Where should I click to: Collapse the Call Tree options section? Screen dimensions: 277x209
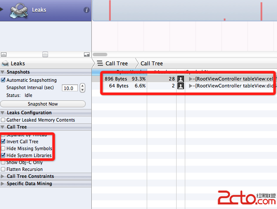pyautogui.click(x=3, y=127)
